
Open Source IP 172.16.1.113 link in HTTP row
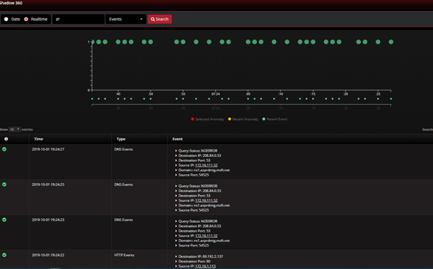point(205,266)
